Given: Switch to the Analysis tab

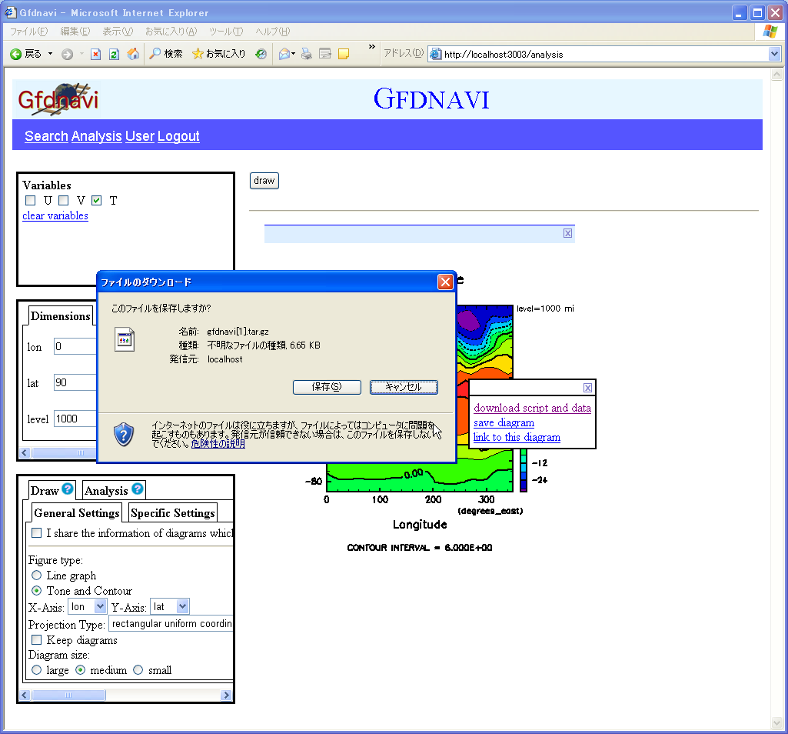Looking at the screenshot, I should tap(106, 491).
